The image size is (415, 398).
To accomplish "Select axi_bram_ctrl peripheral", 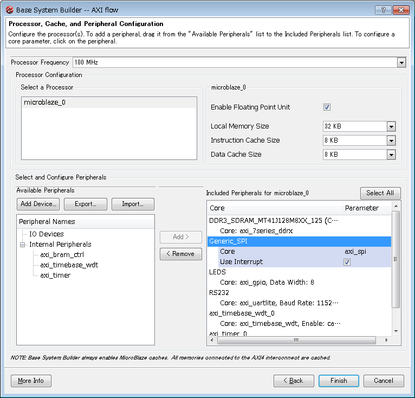I will 62,255.
